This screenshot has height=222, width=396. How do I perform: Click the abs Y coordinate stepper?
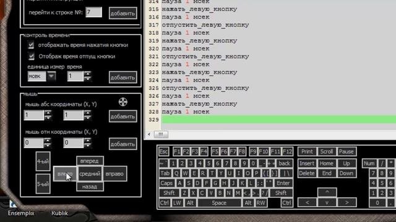click(x=87, y=115)
